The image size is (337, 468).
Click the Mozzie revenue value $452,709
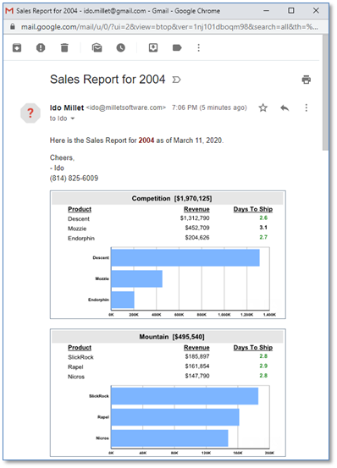tap(197, 228)
